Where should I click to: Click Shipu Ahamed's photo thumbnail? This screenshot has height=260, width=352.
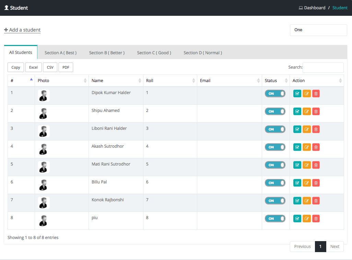coord(44,113)
